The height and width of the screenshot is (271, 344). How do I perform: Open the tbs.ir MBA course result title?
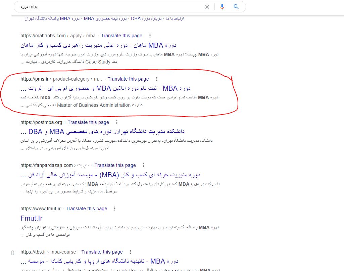(99, 261)
